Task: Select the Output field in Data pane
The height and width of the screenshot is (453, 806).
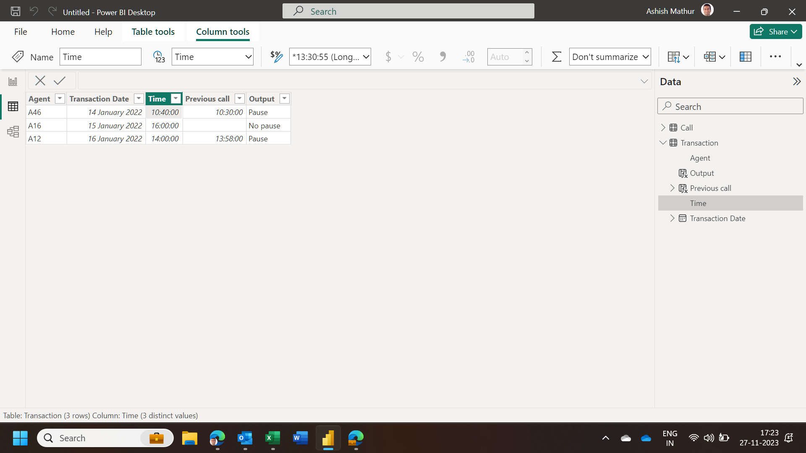Action: point(730,173)
